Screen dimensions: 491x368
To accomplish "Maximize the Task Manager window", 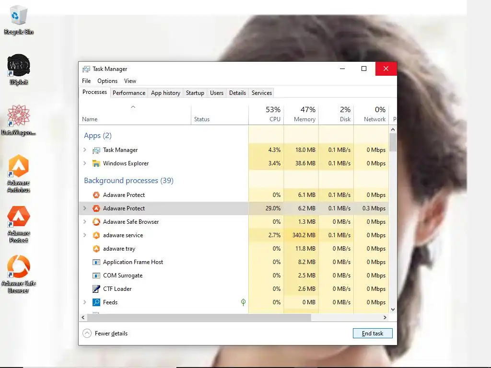I will point(364,69).
